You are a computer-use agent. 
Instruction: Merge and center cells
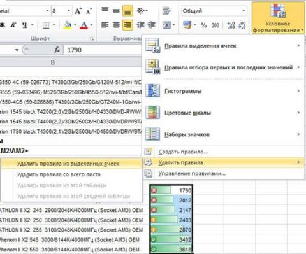pos(166,25)
